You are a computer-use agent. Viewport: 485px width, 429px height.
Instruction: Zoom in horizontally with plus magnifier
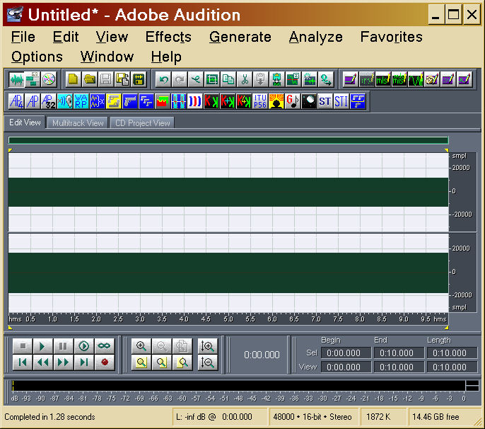click(141, 346)
